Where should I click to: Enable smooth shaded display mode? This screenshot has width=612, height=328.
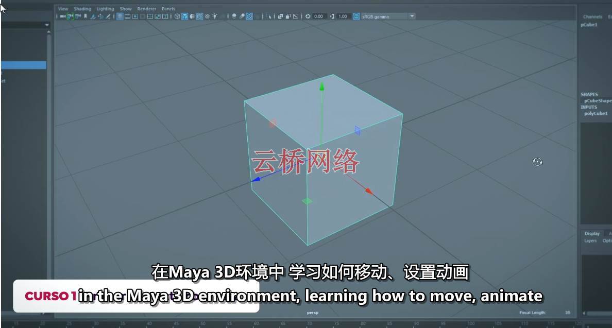click(184, 16)
